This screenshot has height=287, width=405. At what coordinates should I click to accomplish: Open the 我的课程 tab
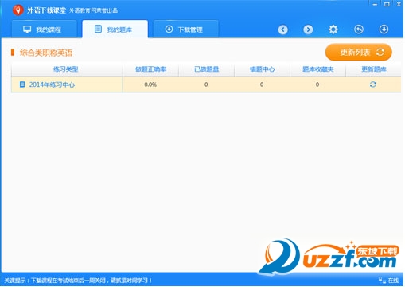[44, 29]
